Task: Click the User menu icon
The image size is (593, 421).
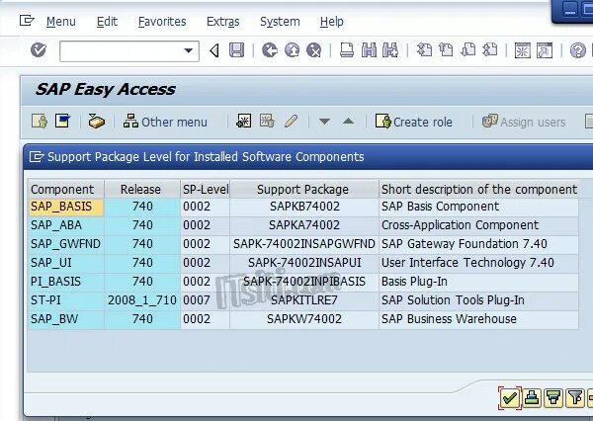Action: pyautogui.click(x=40, y=122)
